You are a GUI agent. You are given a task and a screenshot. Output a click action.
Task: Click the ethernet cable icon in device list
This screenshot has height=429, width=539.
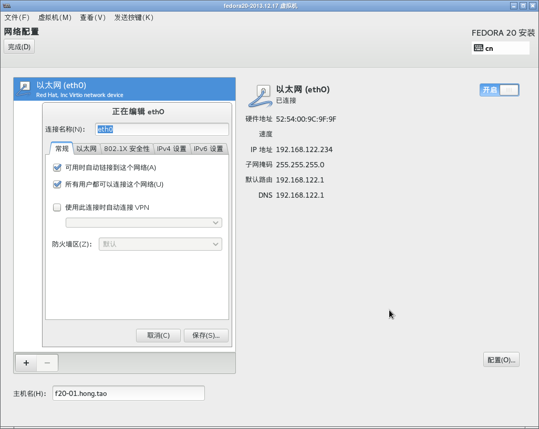(x=24, y=89)
